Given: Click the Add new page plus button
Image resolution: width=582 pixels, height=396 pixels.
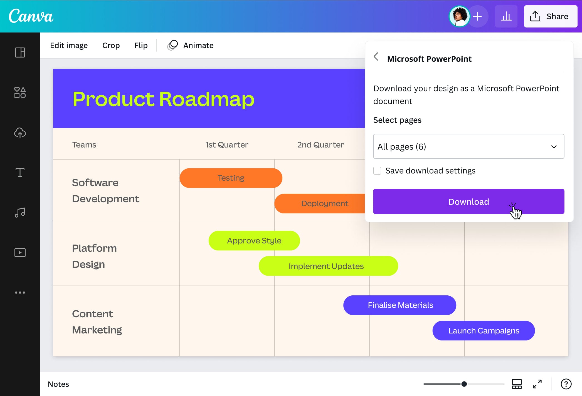Looking at the screenshot, I should pyautogui.click(x=478, y=16).
